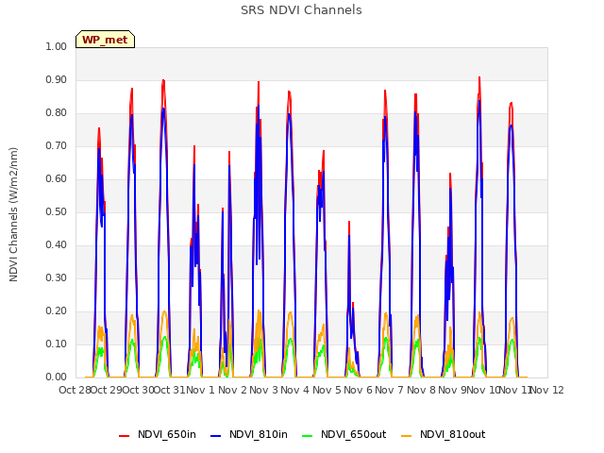Click the green NDVI_650out legend swatch

click(308, 435)
